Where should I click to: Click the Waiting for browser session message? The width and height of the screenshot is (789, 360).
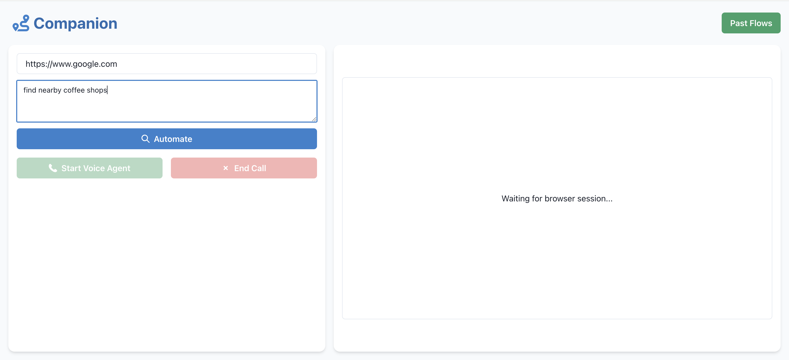coord(557,198)
